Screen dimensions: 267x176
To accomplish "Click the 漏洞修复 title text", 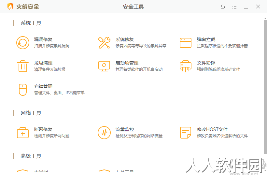I will [43, 39].
